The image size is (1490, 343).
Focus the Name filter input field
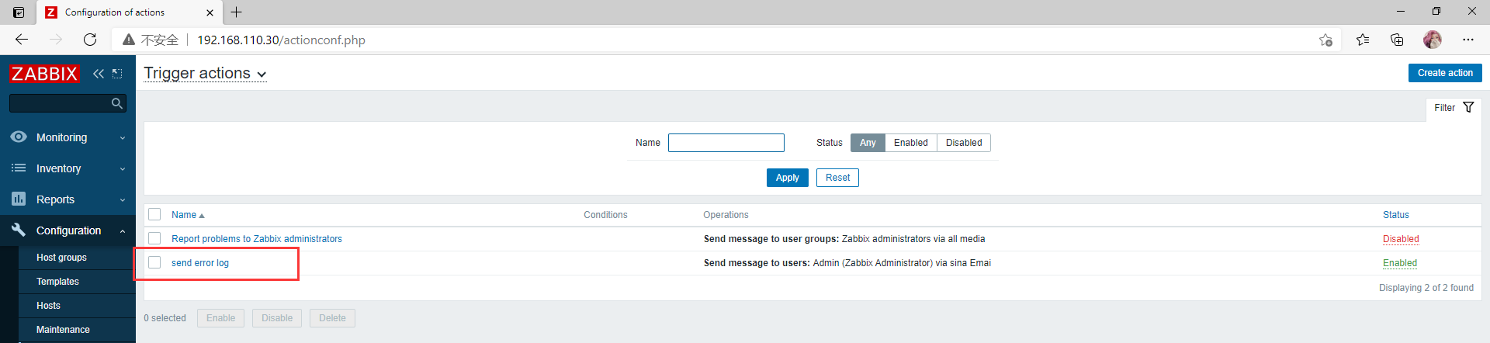click(726, 143)
